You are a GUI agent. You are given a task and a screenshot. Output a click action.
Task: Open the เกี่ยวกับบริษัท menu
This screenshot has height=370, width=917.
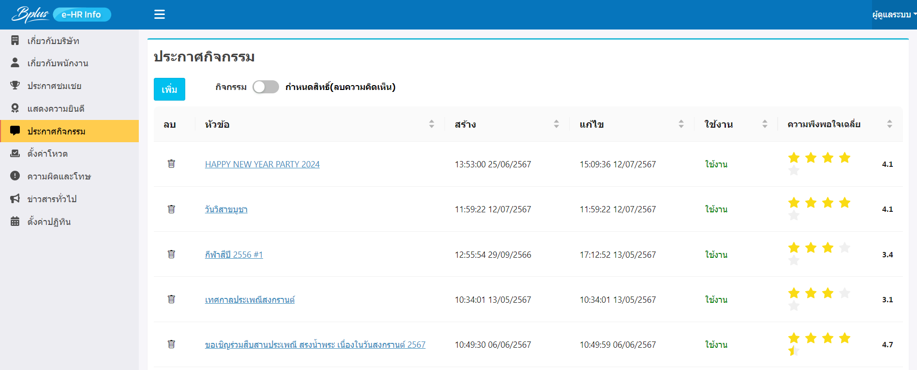(x=69, y=41)
